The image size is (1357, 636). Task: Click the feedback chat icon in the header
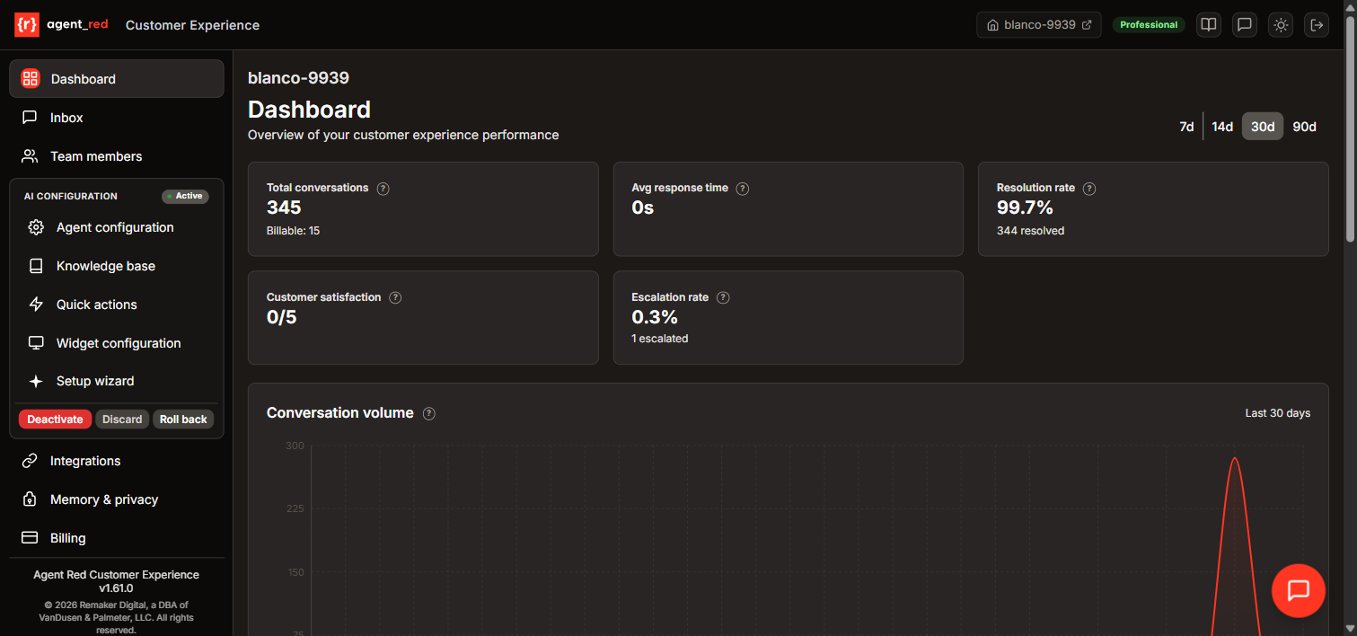pos(1244,24)
